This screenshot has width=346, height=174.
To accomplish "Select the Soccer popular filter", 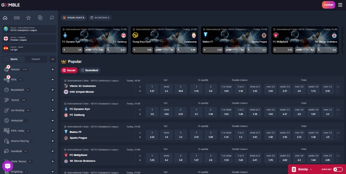I will 69,70.
